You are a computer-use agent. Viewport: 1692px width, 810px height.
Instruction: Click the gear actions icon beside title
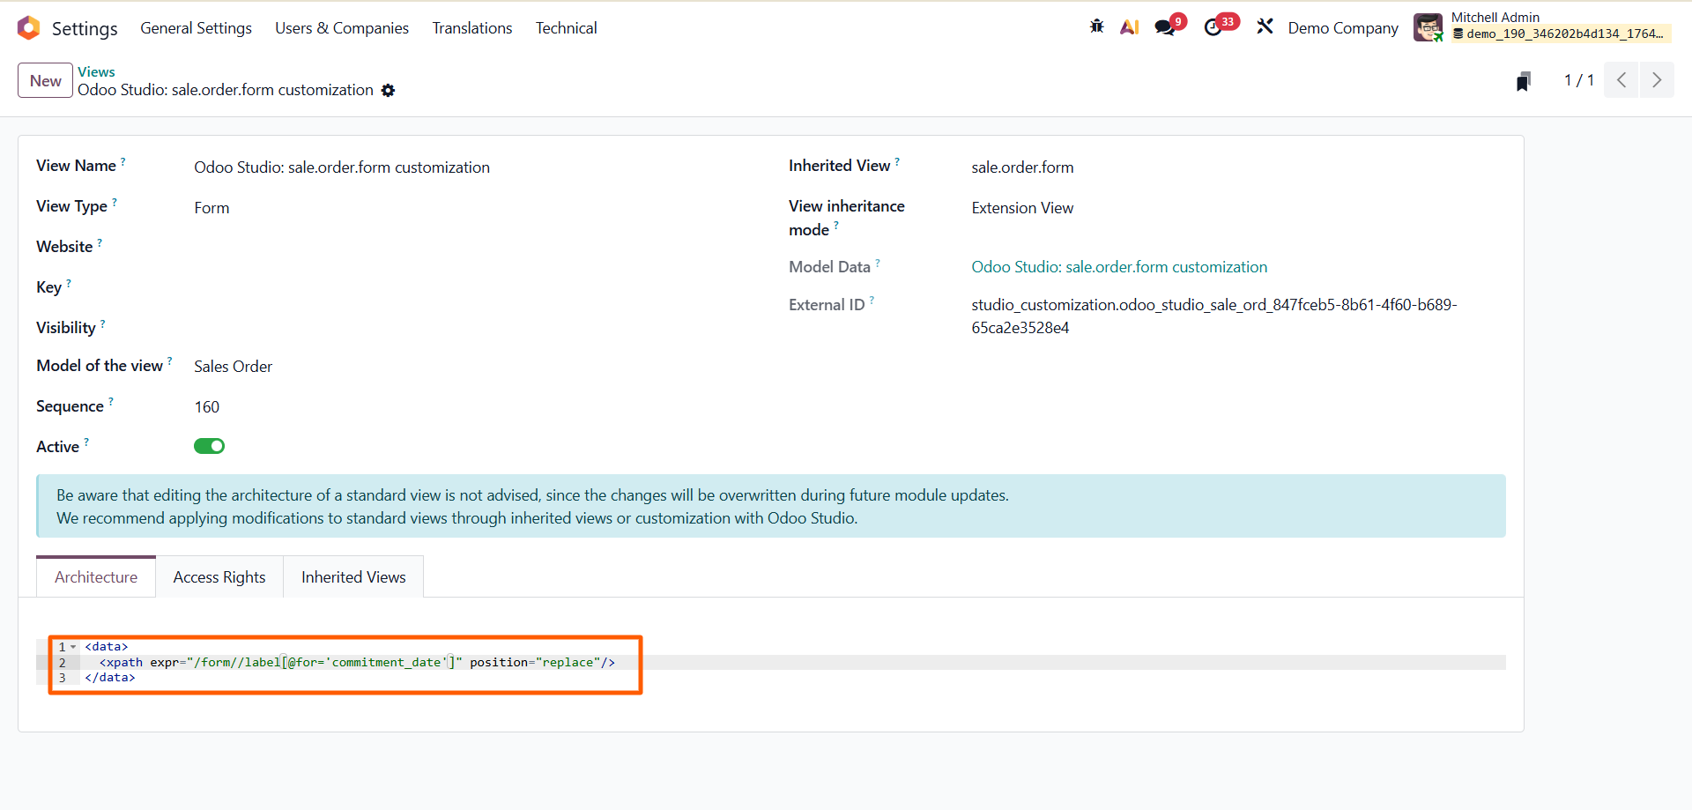click(x=388, y=91)
